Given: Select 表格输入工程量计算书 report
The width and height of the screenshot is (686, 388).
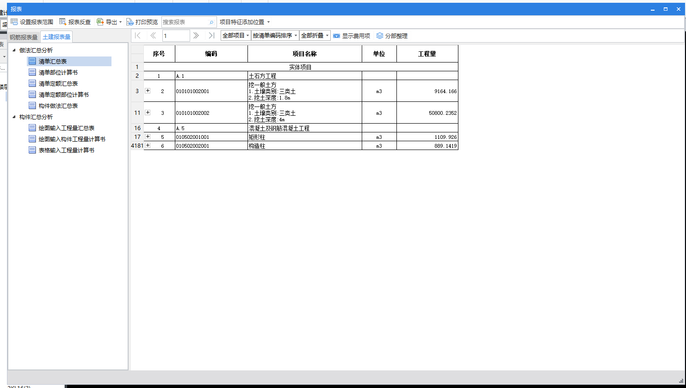Looking at the screenshot, I should (67, 150).
